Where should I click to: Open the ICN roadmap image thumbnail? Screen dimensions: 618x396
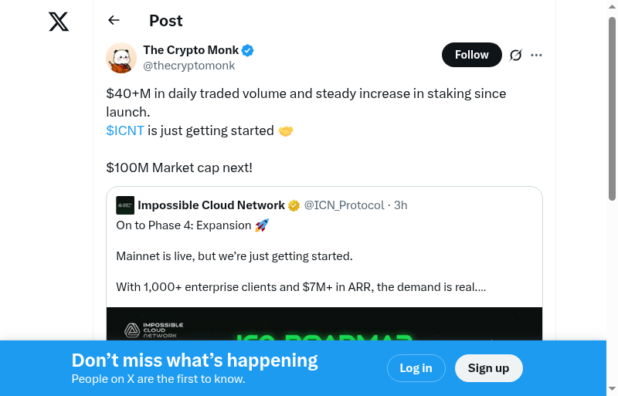pyautogui.click(x=324, y=324)
